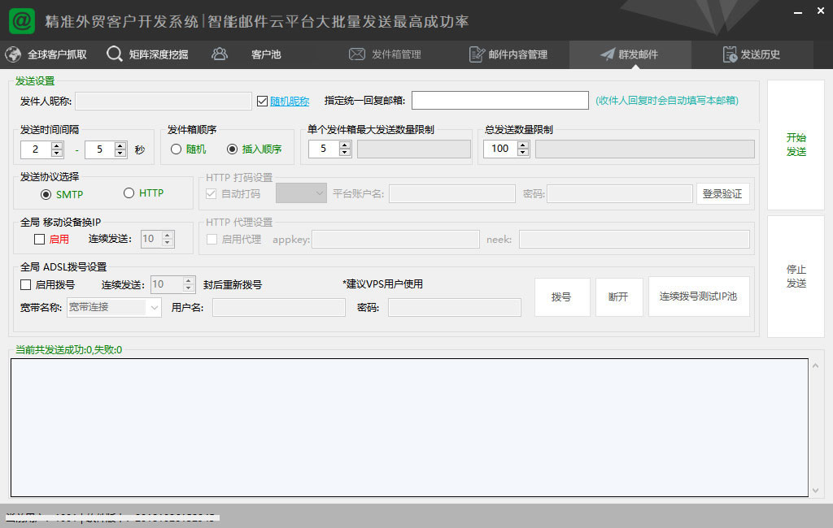Expand the 宽带连接 dropdown
Screen dimensions: 833x528
[x=154, y=308]
